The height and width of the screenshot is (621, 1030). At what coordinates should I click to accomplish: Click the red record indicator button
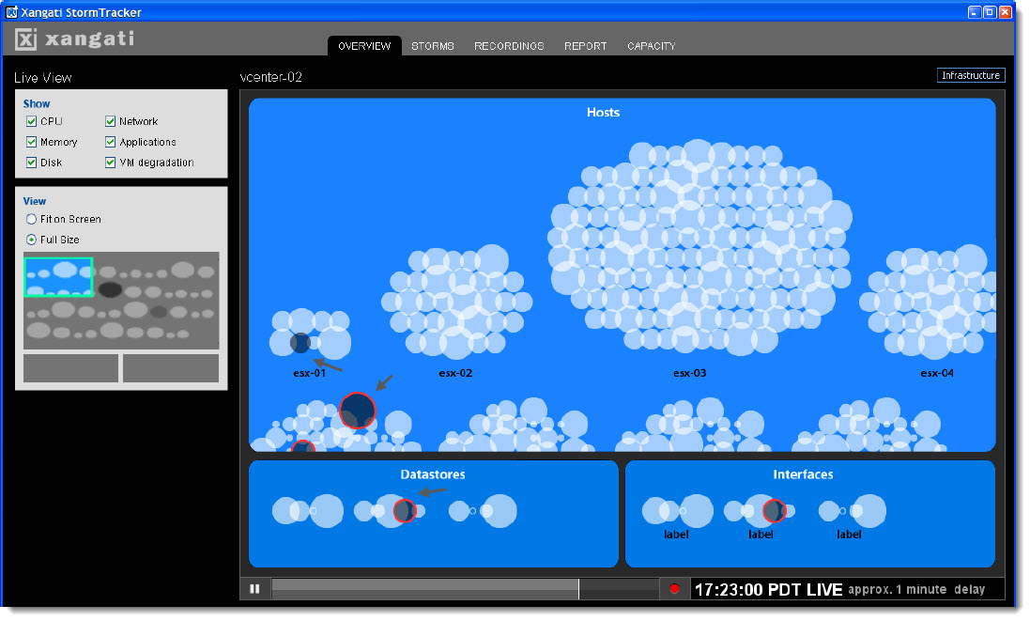675,589
